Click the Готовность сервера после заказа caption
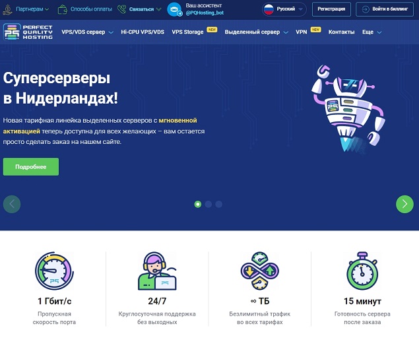419x340 pixels. 362,318
